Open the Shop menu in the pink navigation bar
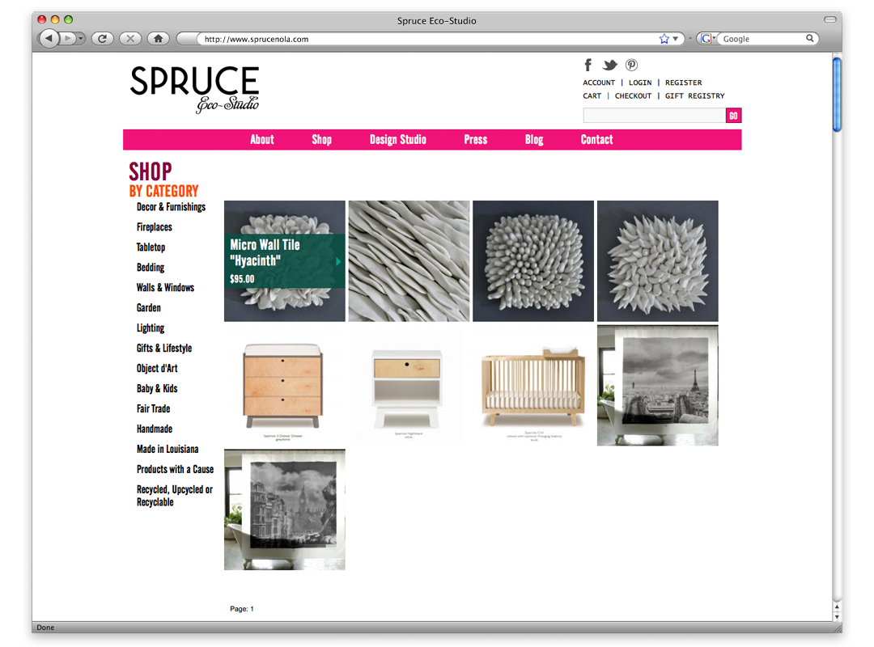 (321, 139)
